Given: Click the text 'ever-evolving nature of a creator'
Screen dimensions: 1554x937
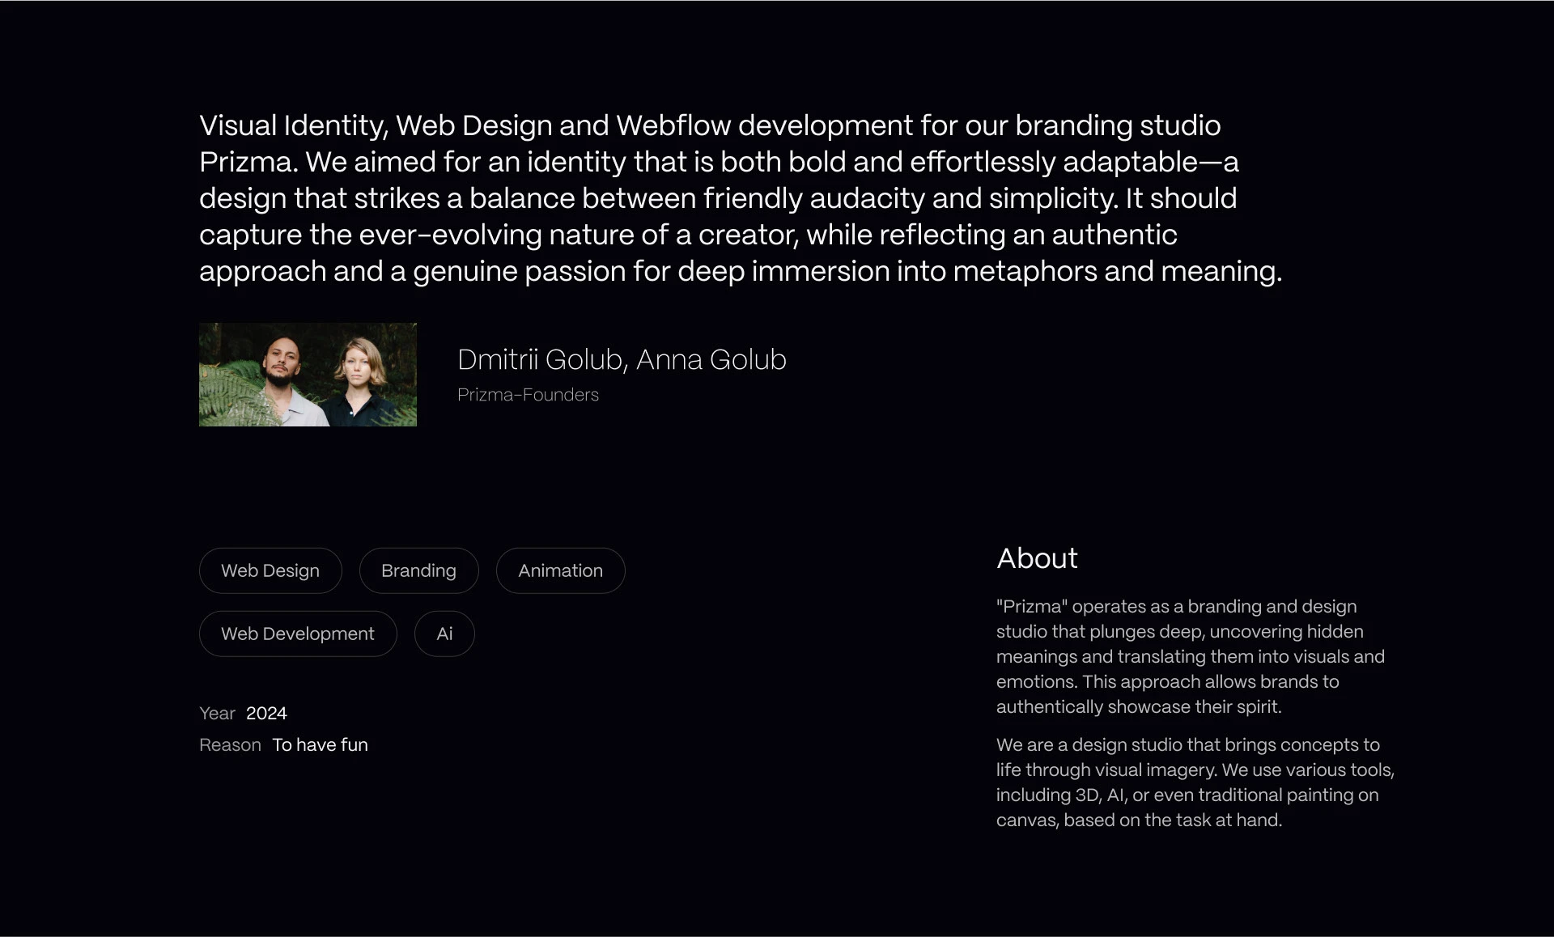Looking at the screenshot, I should click(x=579, y=235).
